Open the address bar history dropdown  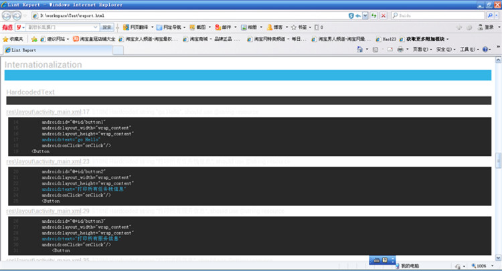(x=365, y=15)
